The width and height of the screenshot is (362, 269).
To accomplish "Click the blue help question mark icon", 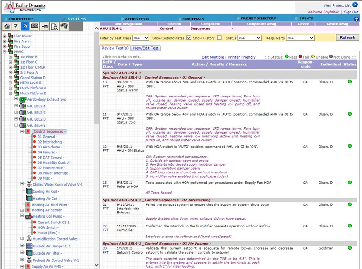I will [356, 19].
